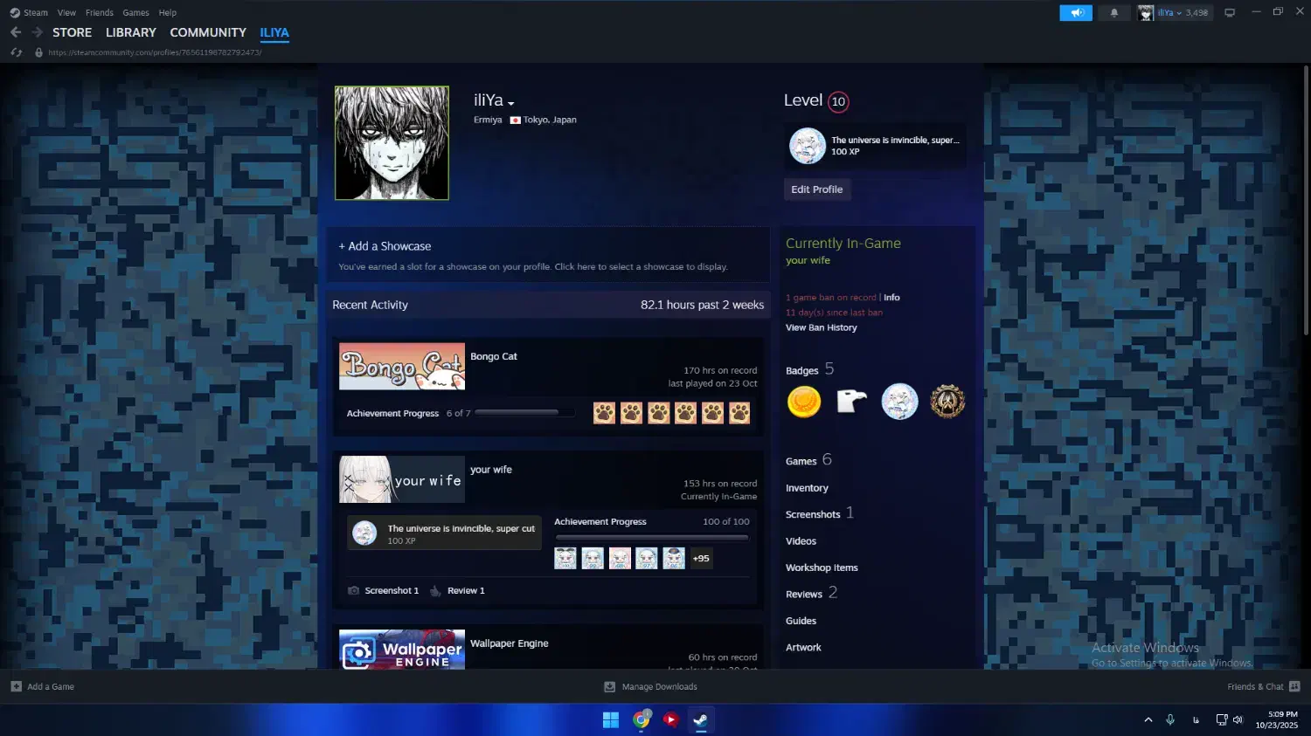Click the page reload icon
The width and height of the screenshot is (1311, 736).
point(16,52)
